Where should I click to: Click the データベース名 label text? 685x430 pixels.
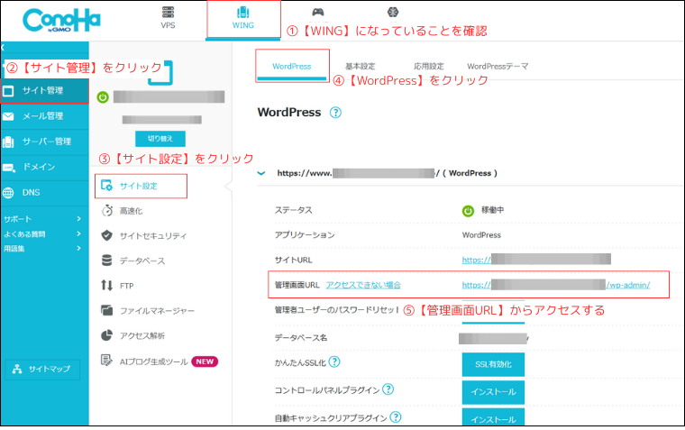coord(300,338)
